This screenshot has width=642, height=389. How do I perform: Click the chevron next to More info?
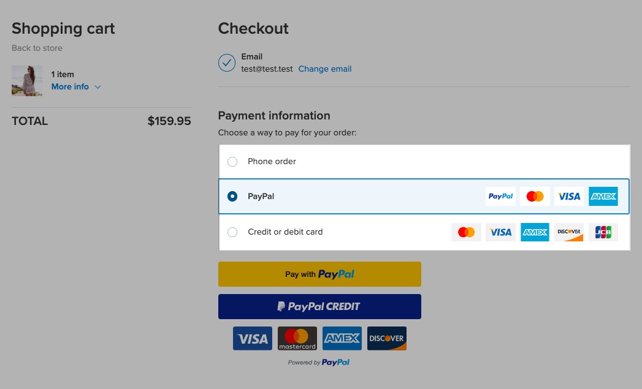97,87
